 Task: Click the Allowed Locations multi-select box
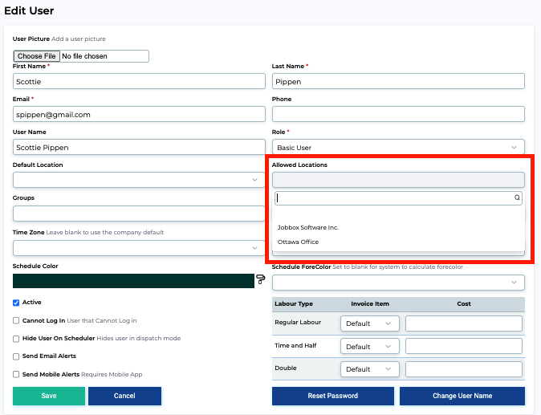pyautogui.click(x=398, y=180)
